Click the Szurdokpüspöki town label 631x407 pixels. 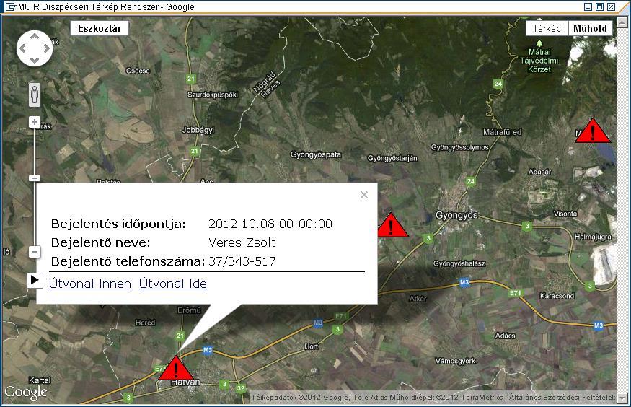click(x=213, y=95)
